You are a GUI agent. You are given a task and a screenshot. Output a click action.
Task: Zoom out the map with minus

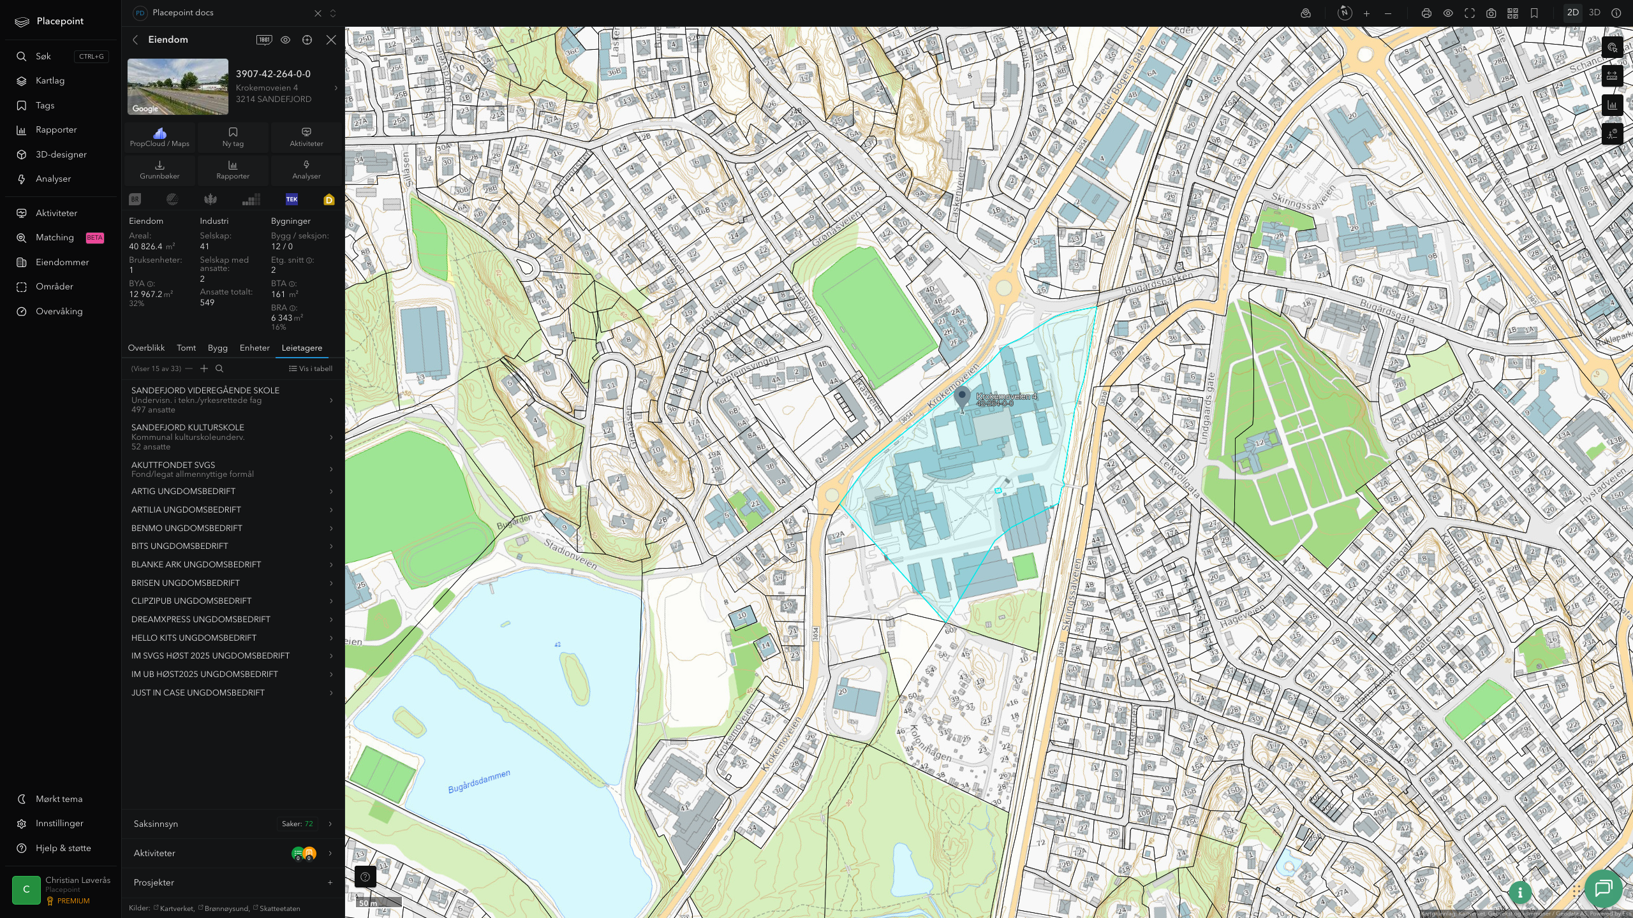[1388, 13]
